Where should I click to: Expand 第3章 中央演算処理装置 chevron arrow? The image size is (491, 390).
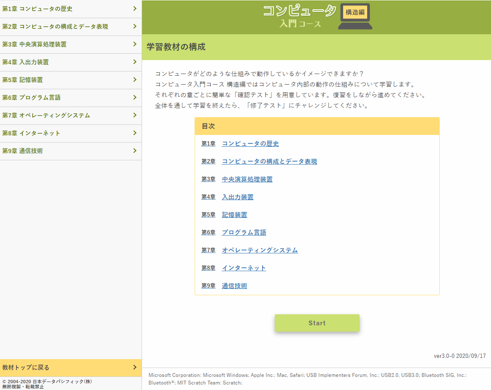[x=134, y=44]
